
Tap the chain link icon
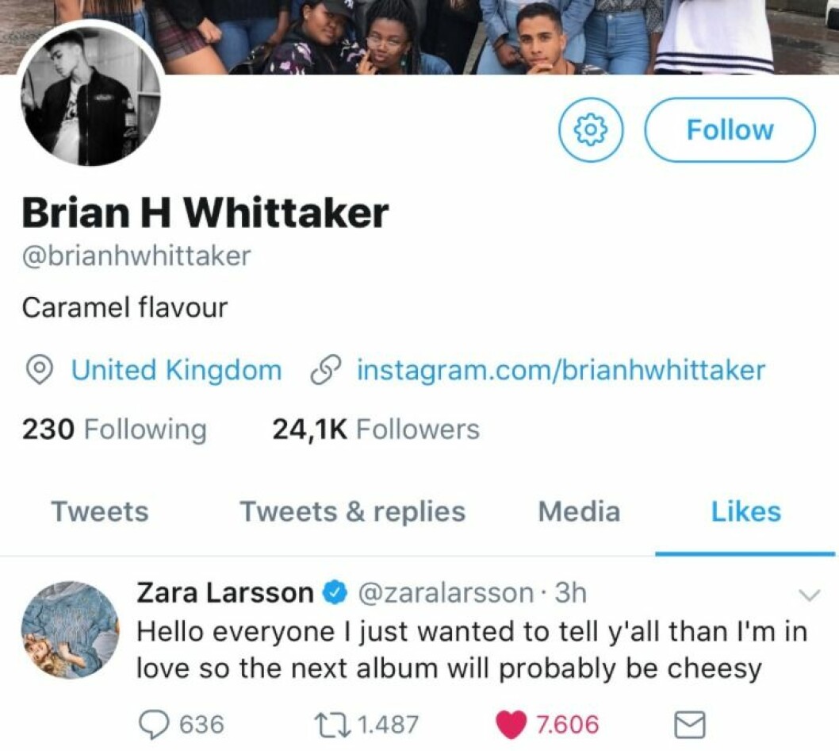point(326,371)
